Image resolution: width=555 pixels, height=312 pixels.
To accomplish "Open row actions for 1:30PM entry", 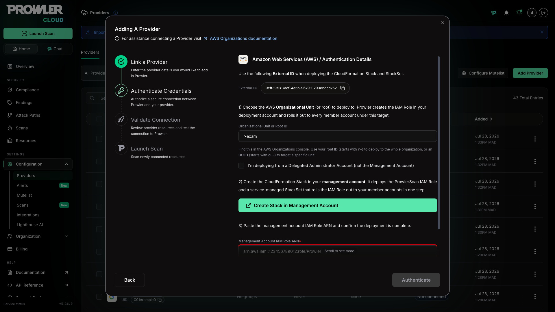I will coord(535,229).
